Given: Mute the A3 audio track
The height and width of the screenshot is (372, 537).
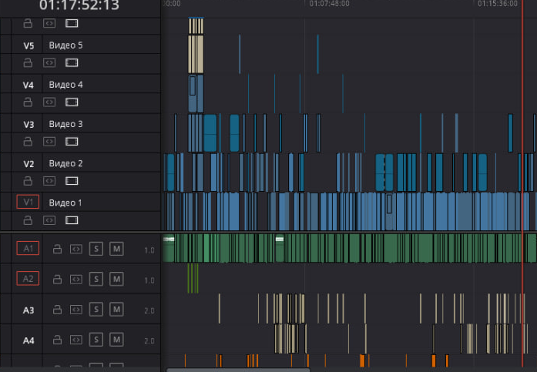Looking at the screenshot, I should pyautogui.click(x=116, y=310).
